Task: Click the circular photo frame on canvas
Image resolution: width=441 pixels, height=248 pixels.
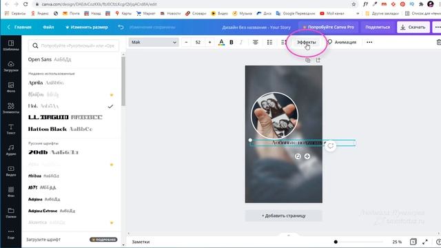Action: point(274,116)
